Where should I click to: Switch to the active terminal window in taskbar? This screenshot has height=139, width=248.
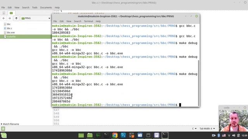(165, 136)
